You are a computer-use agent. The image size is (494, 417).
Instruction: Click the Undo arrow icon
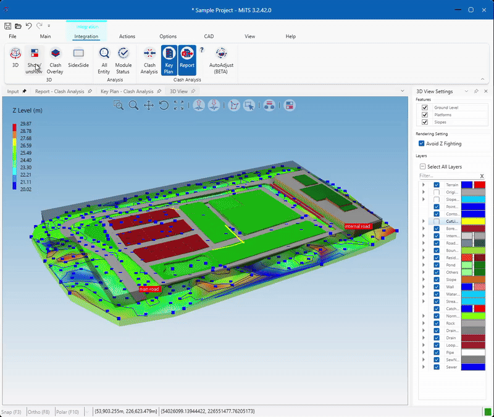(28, 26)
